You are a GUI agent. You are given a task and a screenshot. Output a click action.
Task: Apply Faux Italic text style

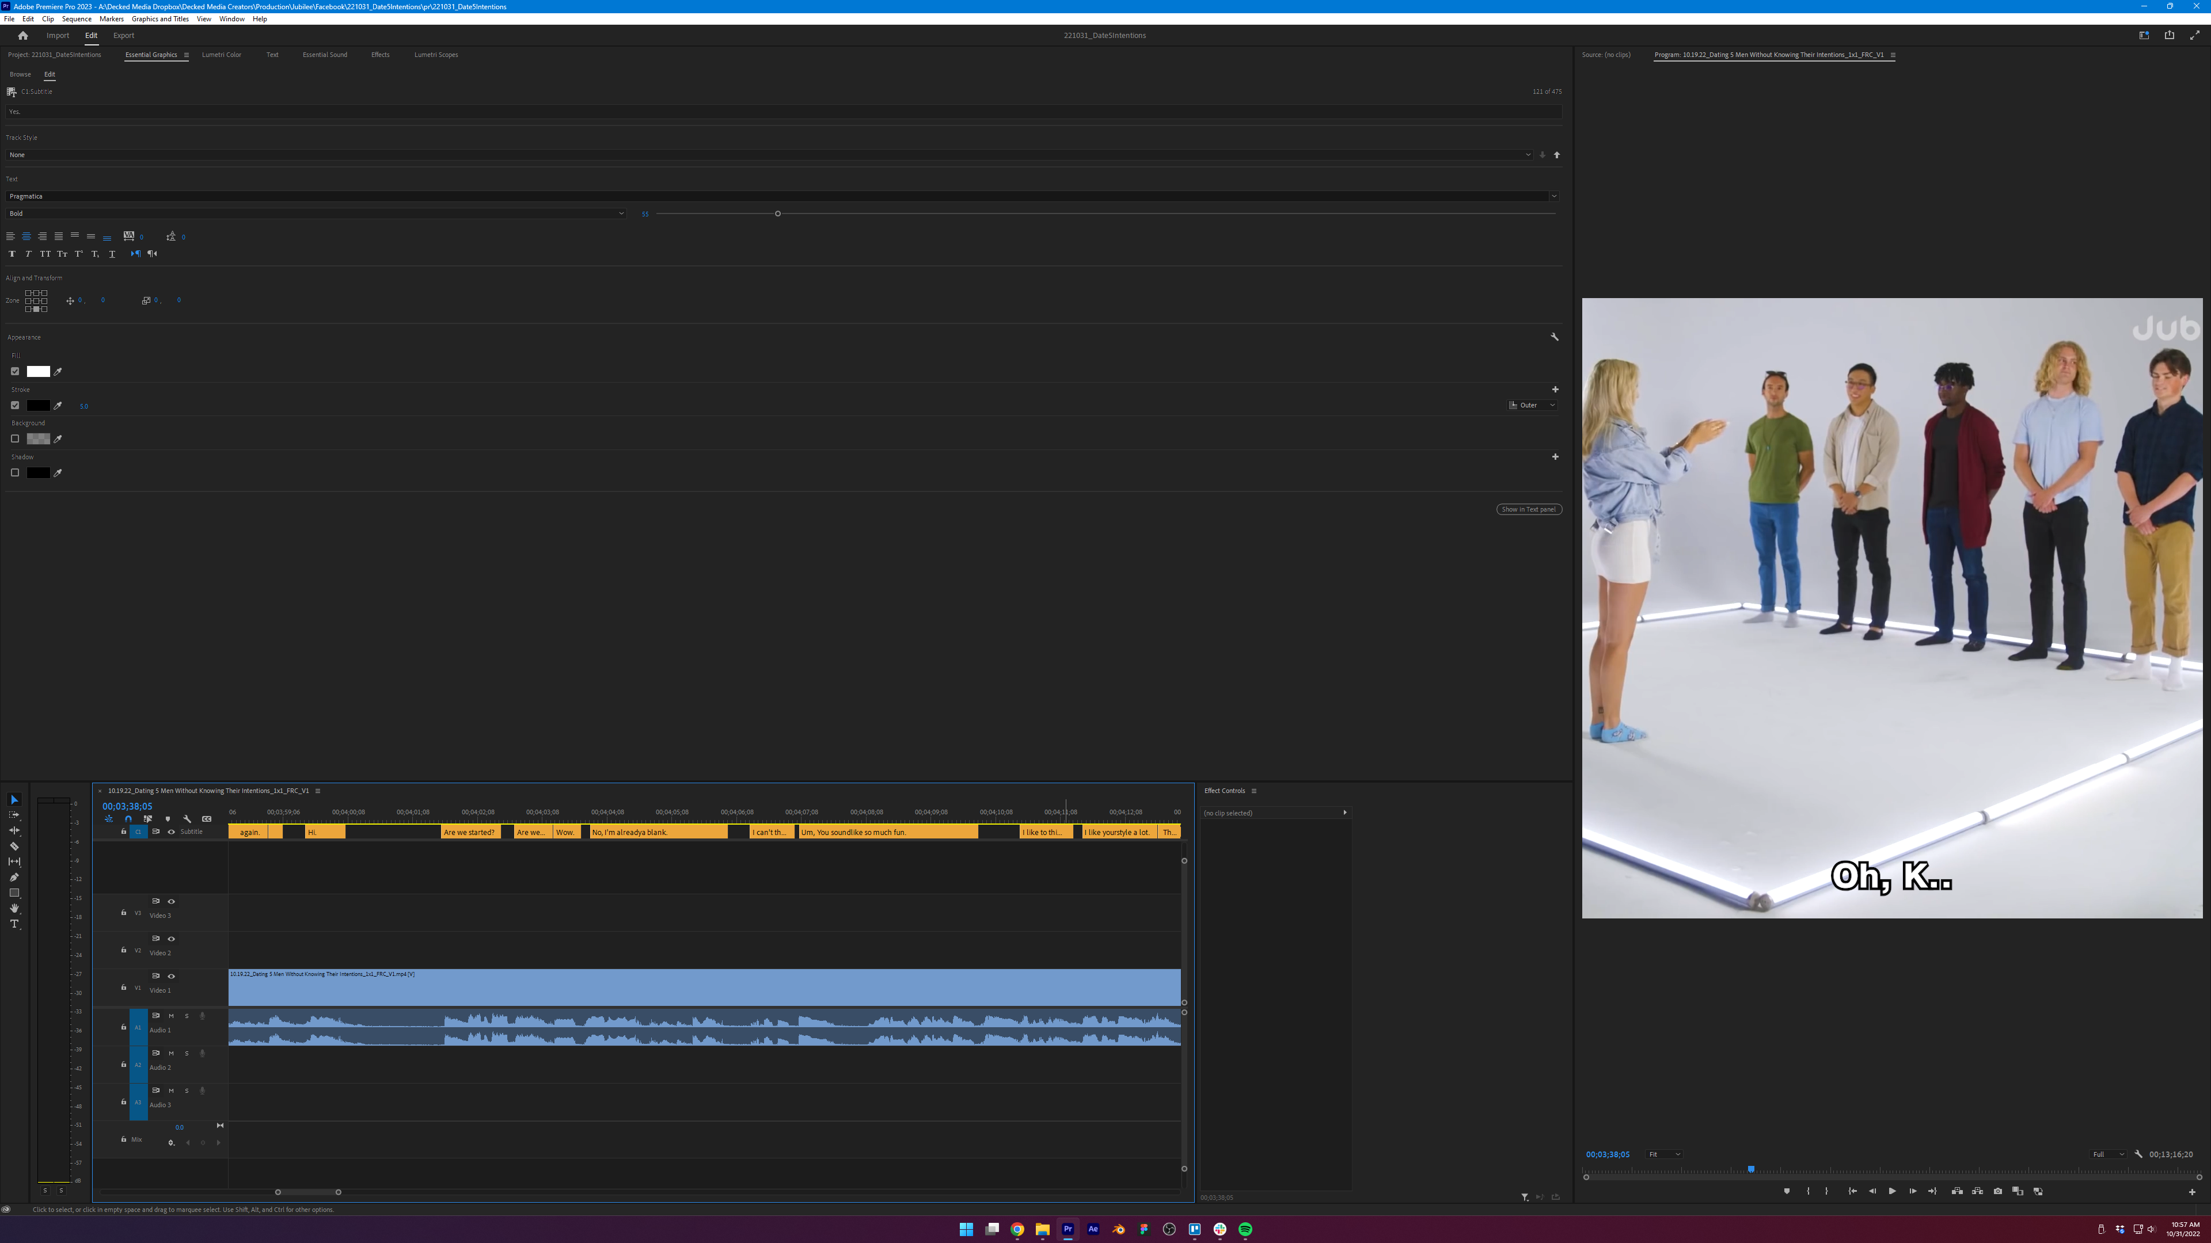click(x=28, y=254)
